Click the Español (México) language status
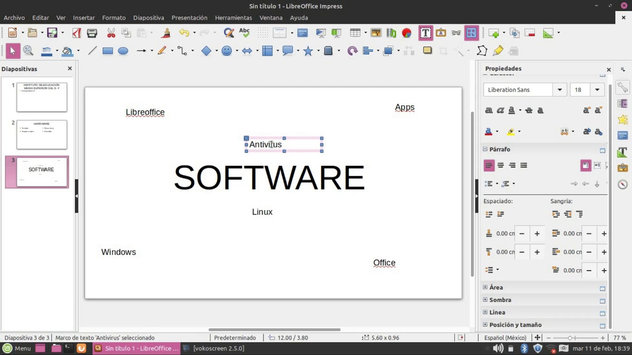The height and width of the screenshot is (355, 632). (505, 338)
